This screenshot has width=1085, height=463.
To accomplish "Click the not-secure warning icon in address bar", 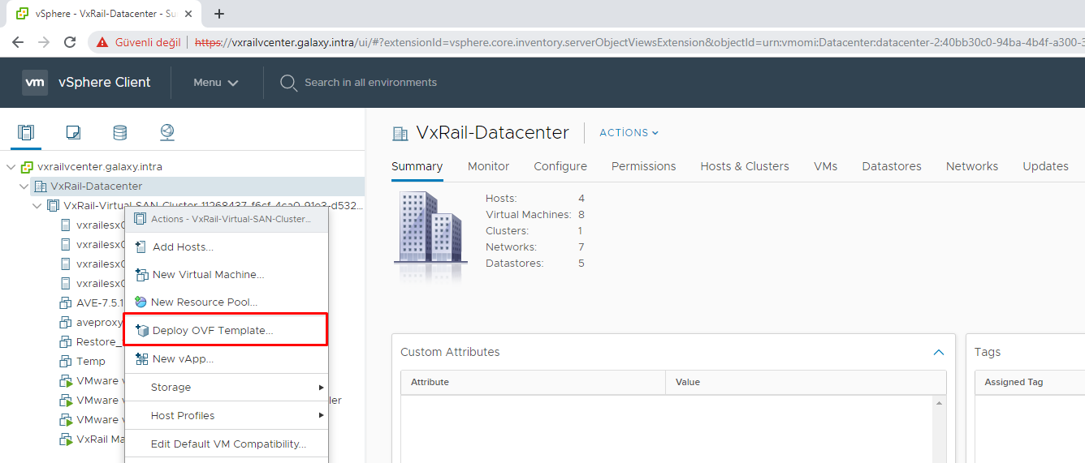I will click(102, 42).
